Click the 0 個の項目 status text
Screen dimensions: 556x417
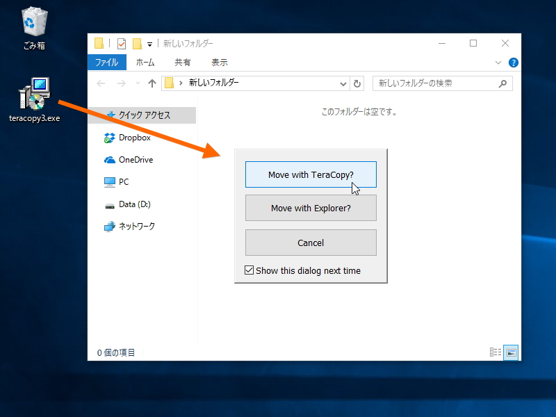pos(116,352)
